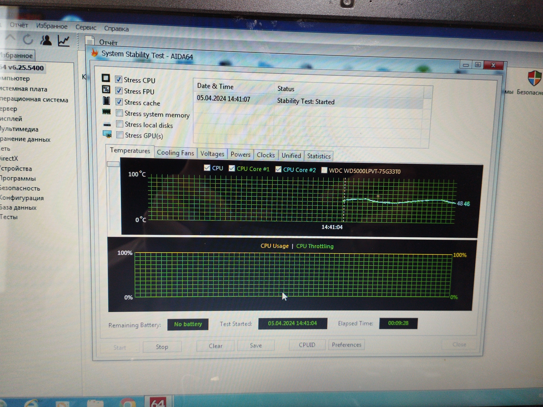This screenshot has width=543, height=407.
Task: Open the graph chart toolbar icon
Action: [64, 41]
